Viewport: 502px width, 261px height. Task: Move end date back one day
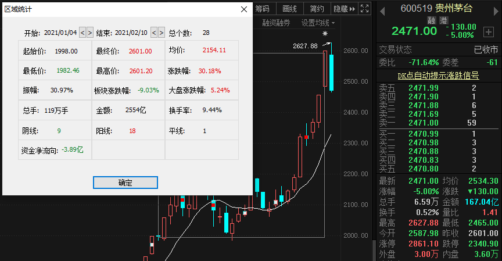coord(154,33)
